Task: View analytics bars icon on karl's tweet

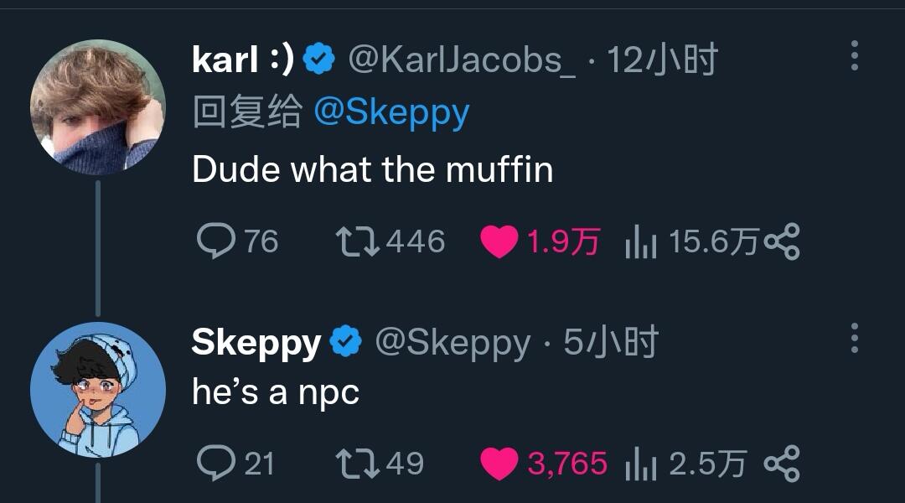Action: (641, 241)
